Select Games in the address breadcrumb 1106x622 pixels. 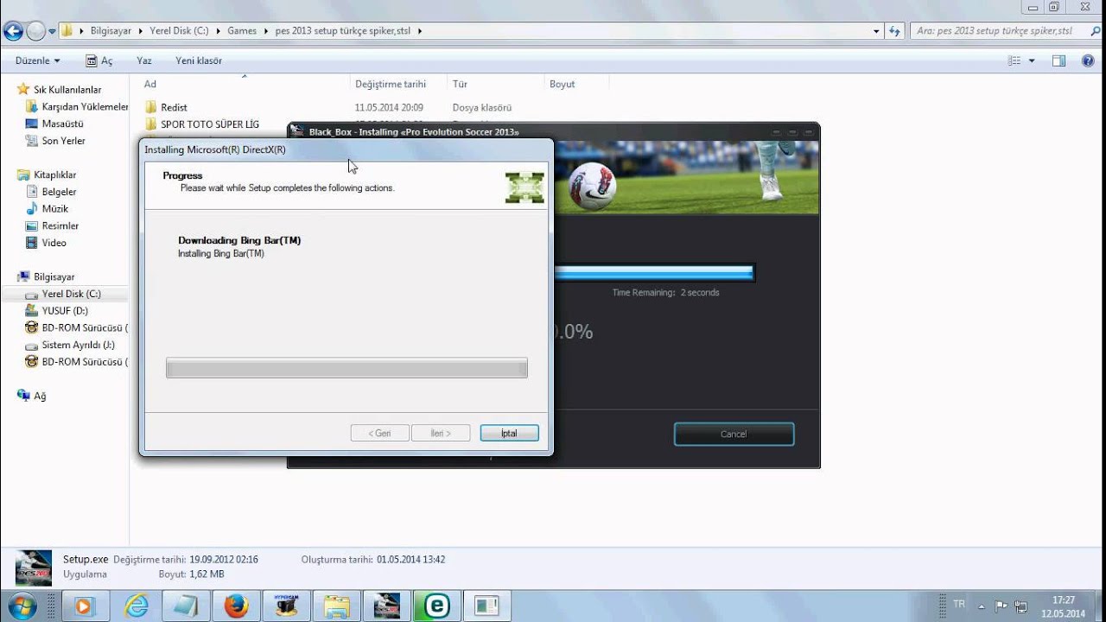(242, 31)
